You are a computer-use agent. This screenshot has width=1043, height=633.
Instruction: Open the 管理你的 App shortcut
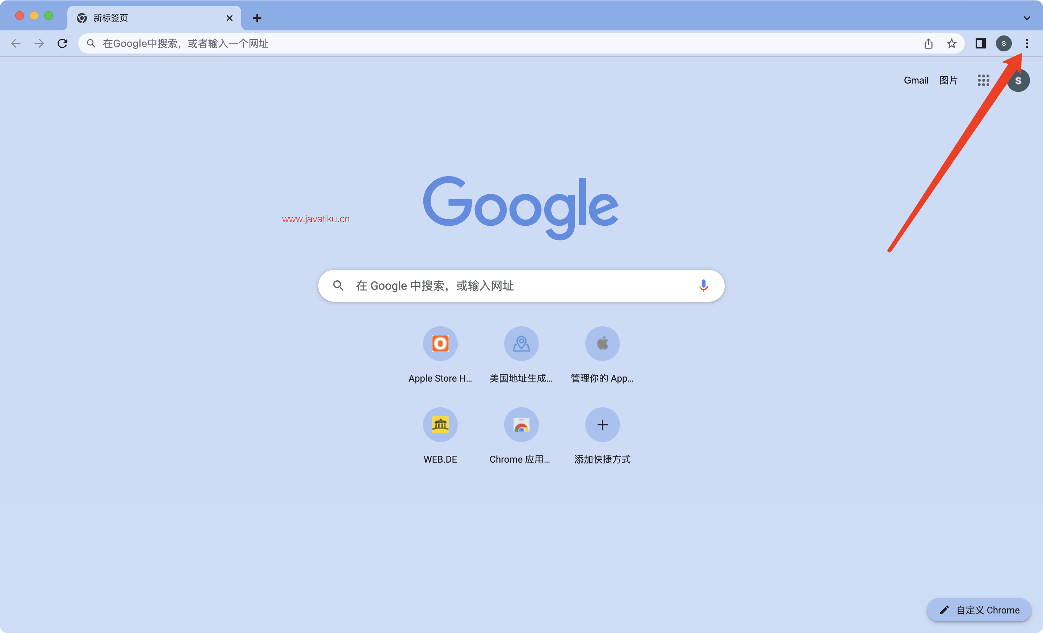(x=602, y=354)
